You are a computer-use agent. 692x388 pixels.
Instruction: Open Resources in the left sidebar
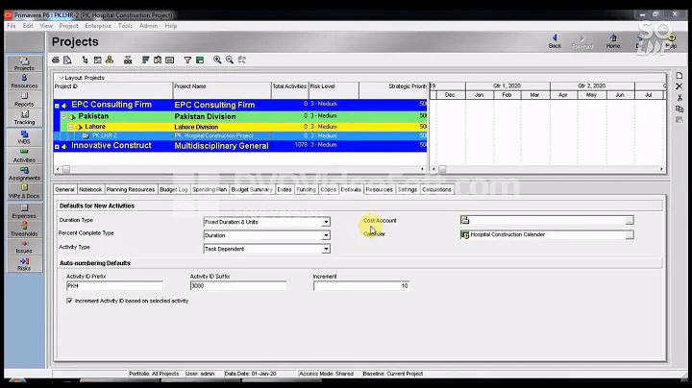click(24, 82)
